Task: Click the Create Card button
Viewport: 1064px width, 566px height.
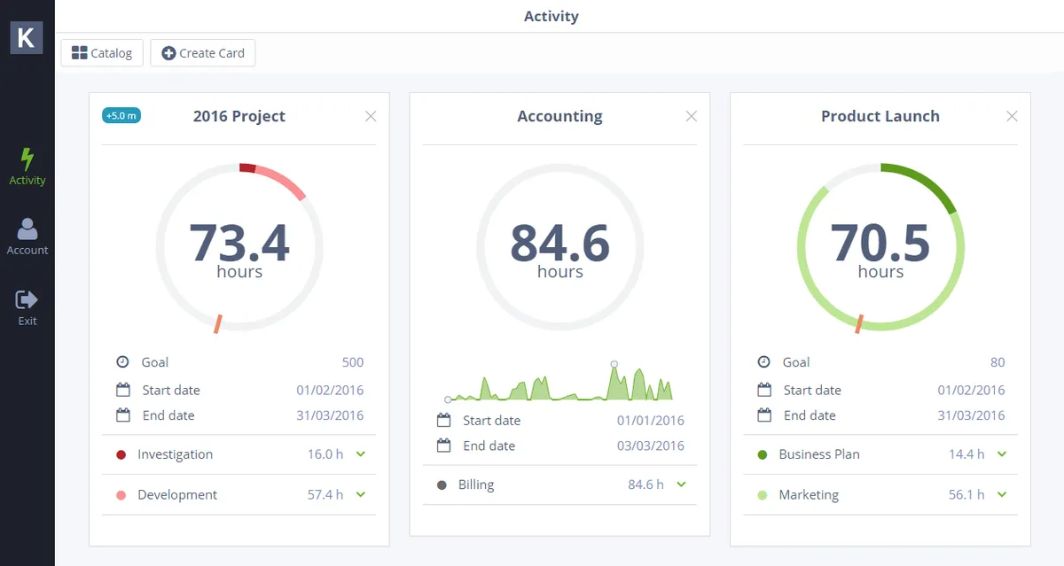Action: 202,52
